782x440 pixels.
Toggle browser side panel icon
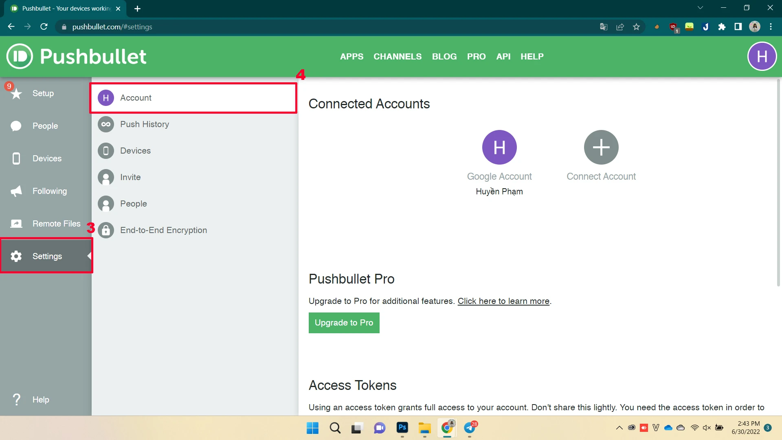[738, 27]
